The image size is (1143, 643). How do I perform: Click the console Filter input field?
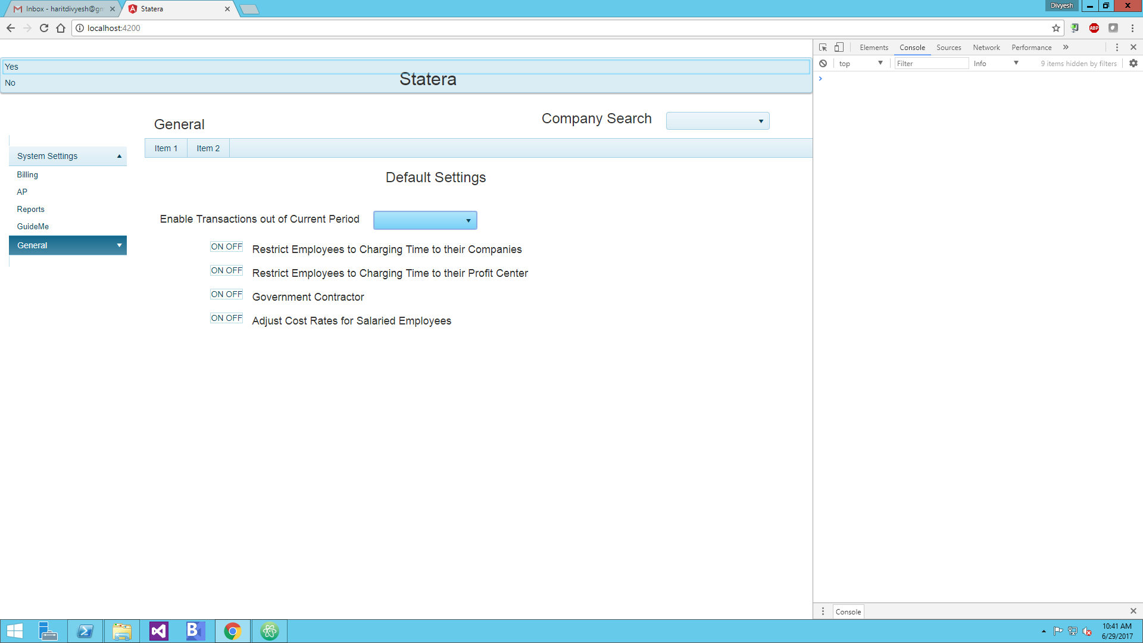931,64
